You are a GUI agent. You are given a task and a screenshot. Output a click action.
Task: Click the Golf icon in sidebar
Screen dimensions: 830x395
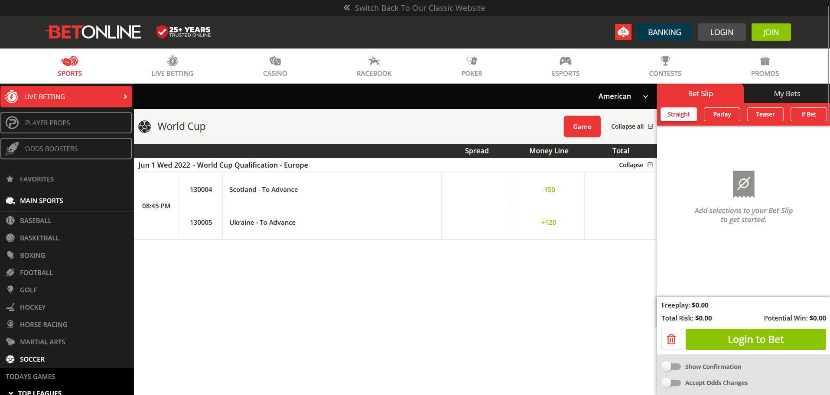coord(10,290)
